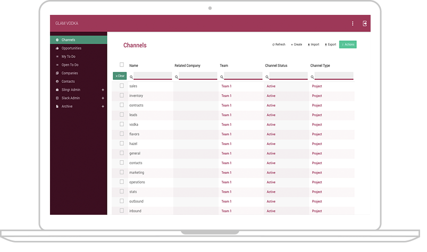Click the Team column header
Viewport: 427px width, 252px height.
click(x=224, y=65)
